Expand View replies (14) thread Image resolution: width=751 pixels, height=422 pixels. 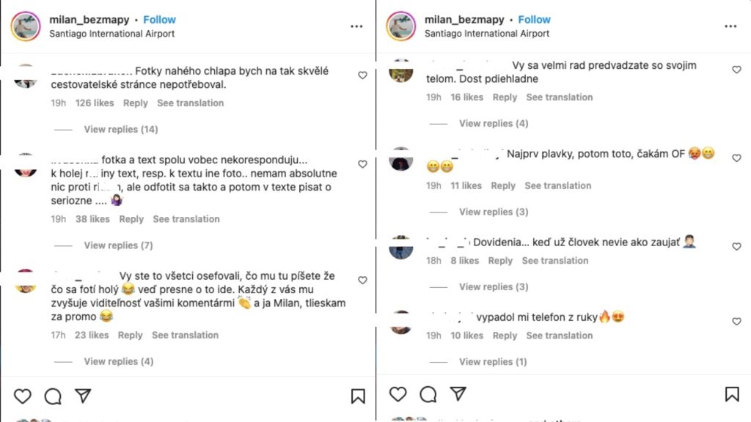click(x=120, y=130)
